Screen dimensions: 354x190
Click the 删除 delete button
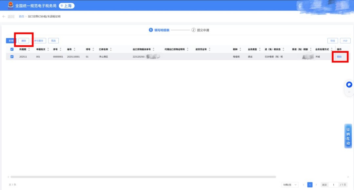click(x=24, y=41)
